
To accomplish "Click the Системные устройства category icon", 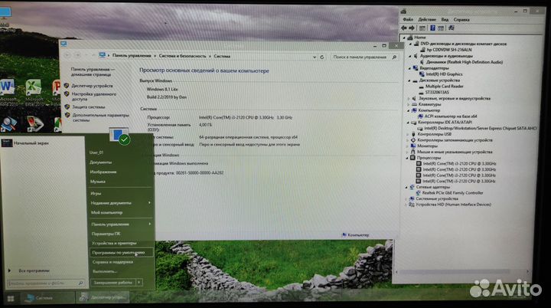I will click(412, 198).
